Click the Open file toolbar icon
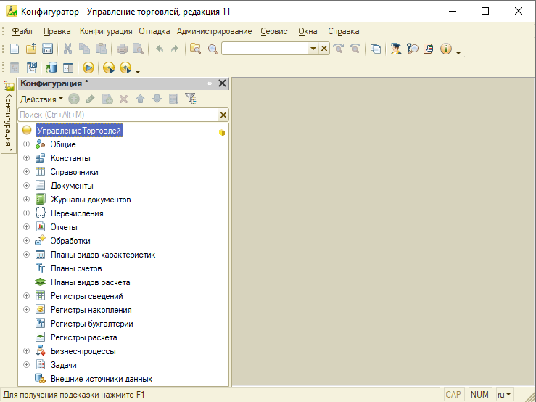This screenshot has height=402, width=536. point(31,49)
